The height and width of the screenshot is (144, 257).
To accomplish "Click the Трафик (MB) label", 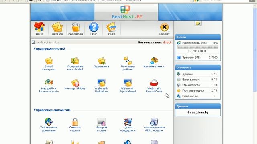I will click(x=192, y=58).
